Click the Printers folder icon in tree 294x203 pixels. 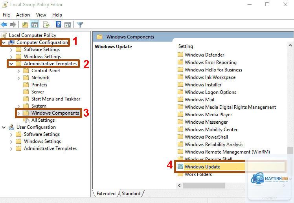pos(26,85)
